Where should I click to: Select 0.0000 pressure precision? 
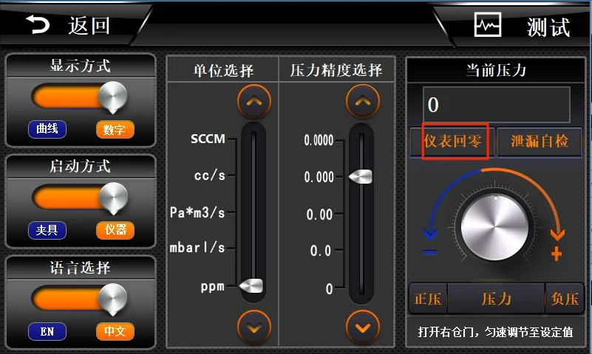[319, 140]
